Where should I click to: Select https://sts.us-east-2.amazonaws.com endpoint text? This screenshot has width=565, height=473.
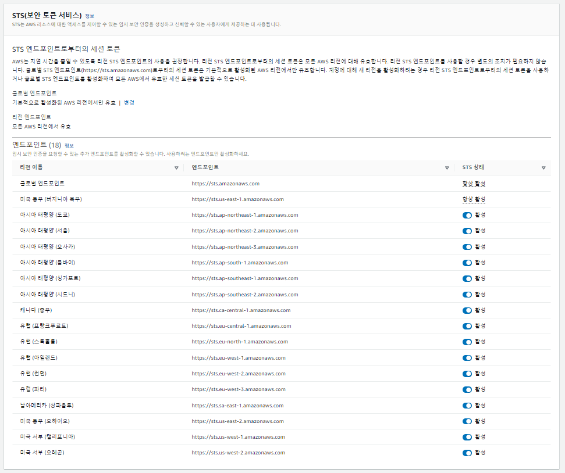[x=238, y=421]
